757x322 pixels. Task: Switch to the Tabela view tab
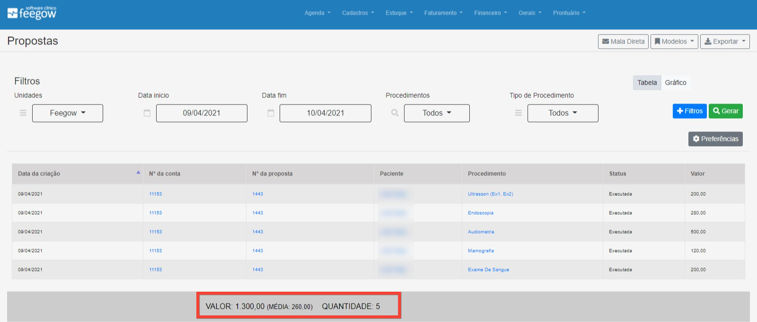point(647,83)
